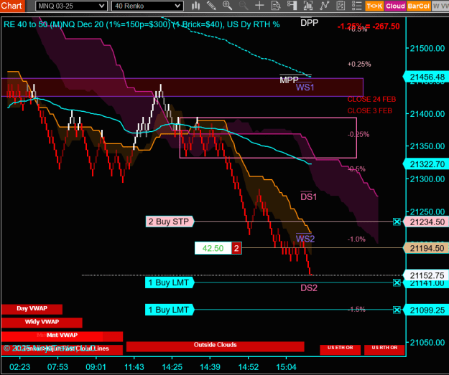Click the 21194.50 position price marker
The width and height of the screenshot is (449, 375).
click(426, 248)
